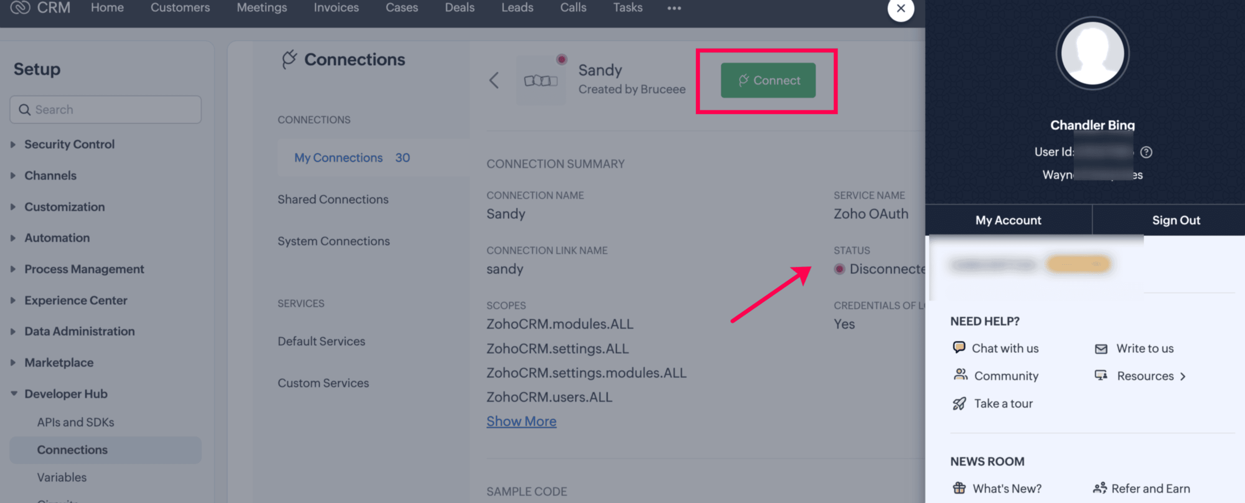This screenshot has width=1245, height=503.
Task: Open the Deals module tab
Action: [459, 8]
